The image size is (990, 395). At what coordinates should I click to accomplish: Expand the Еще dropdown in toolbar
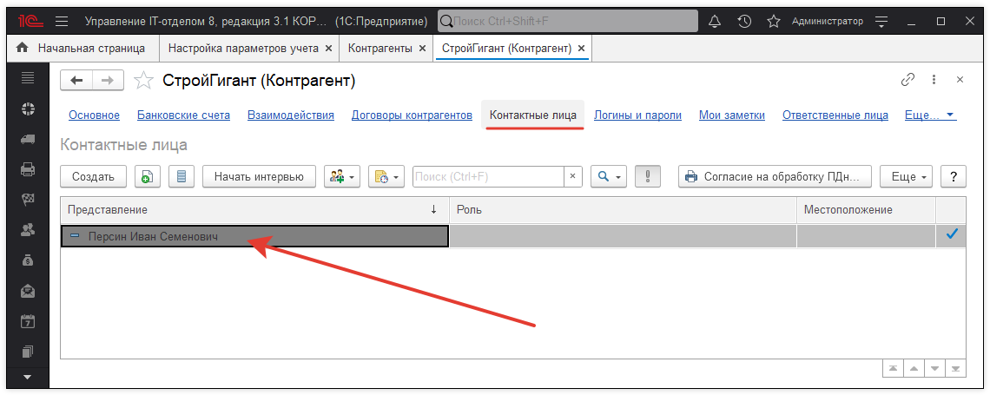pyautogui.click(x=905, y=176)
